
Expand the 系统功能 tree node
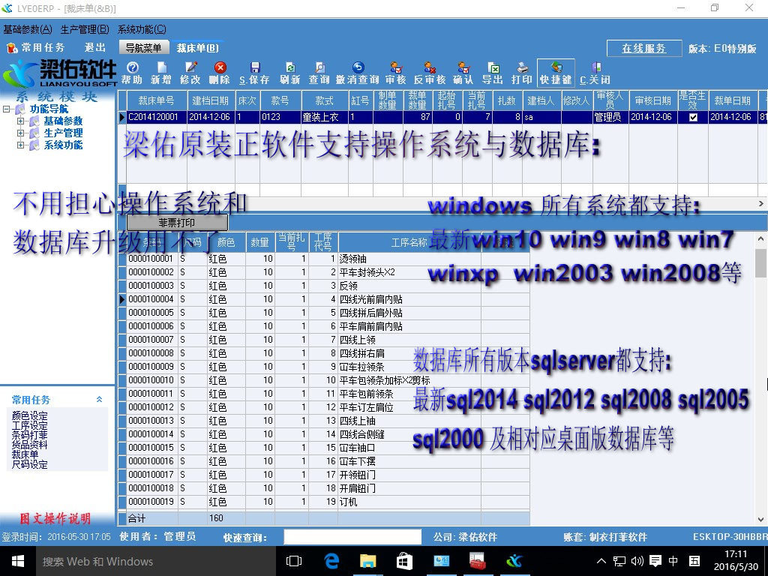tap(20, 145)
